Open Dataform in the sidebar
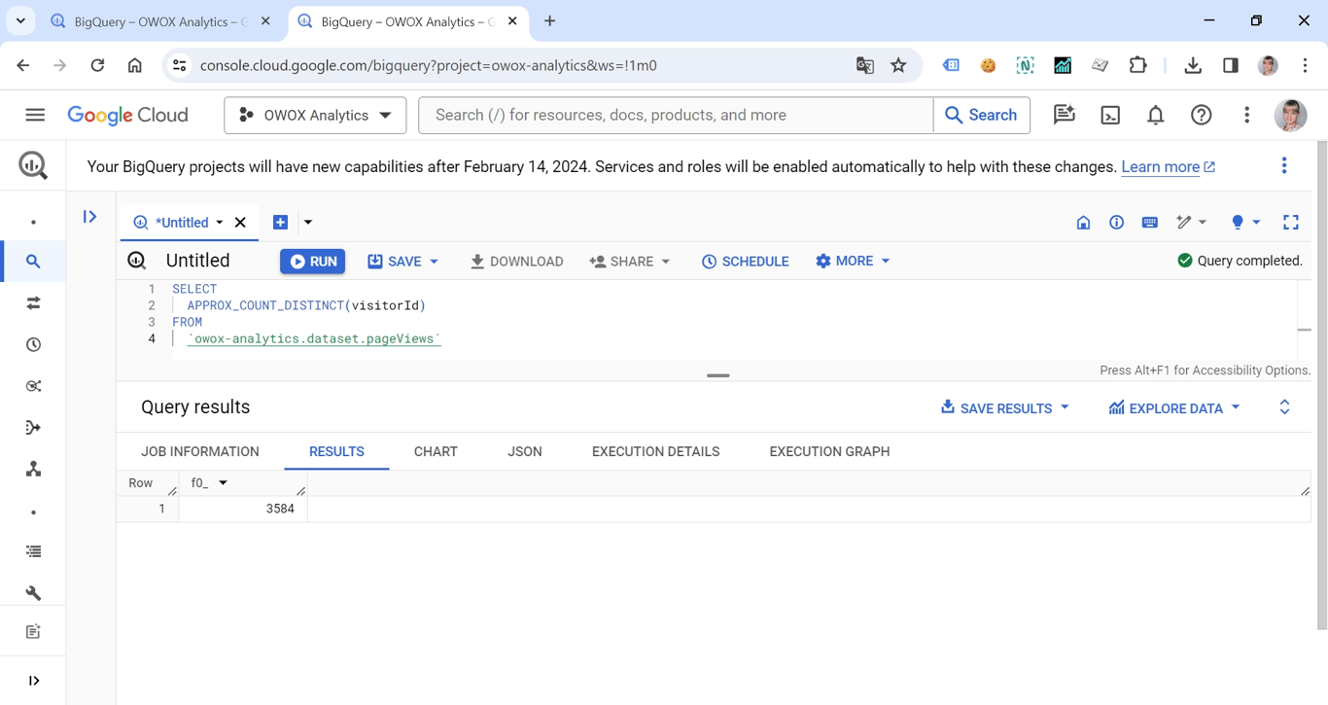The width and height of the screenshot is (1328, 705). click(x=33, y=428)
